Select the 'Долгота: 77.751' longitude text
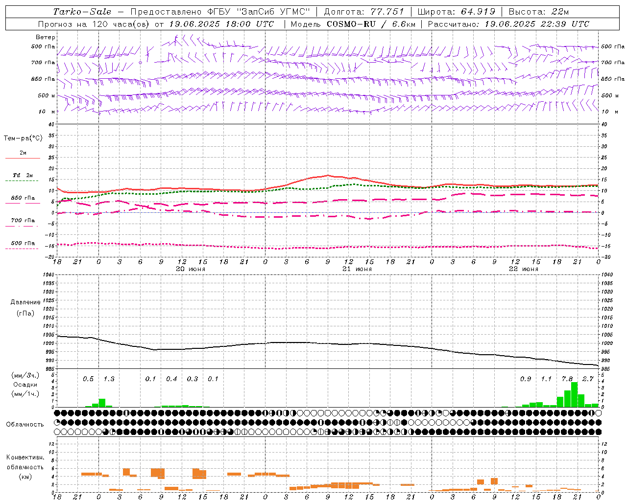 point(364,12)
